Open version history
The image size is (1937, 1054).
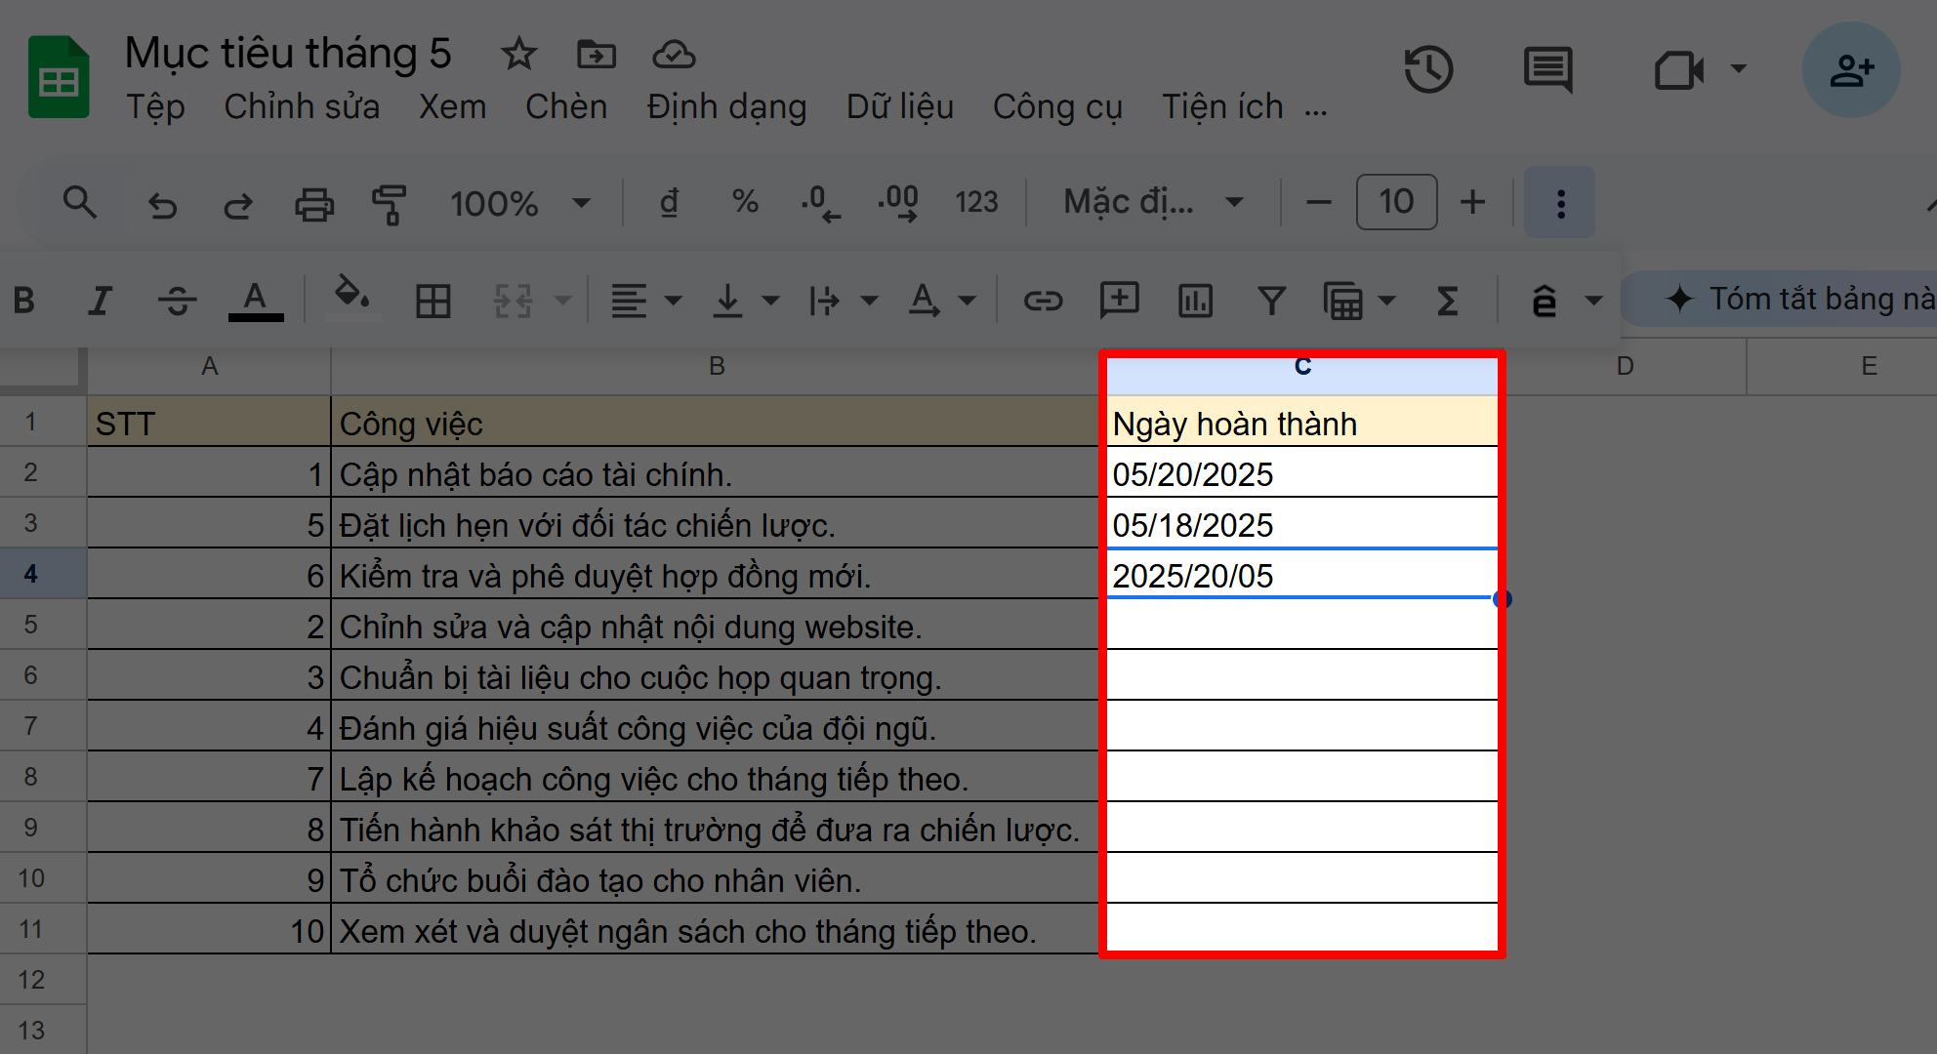tap(1429, 69)
